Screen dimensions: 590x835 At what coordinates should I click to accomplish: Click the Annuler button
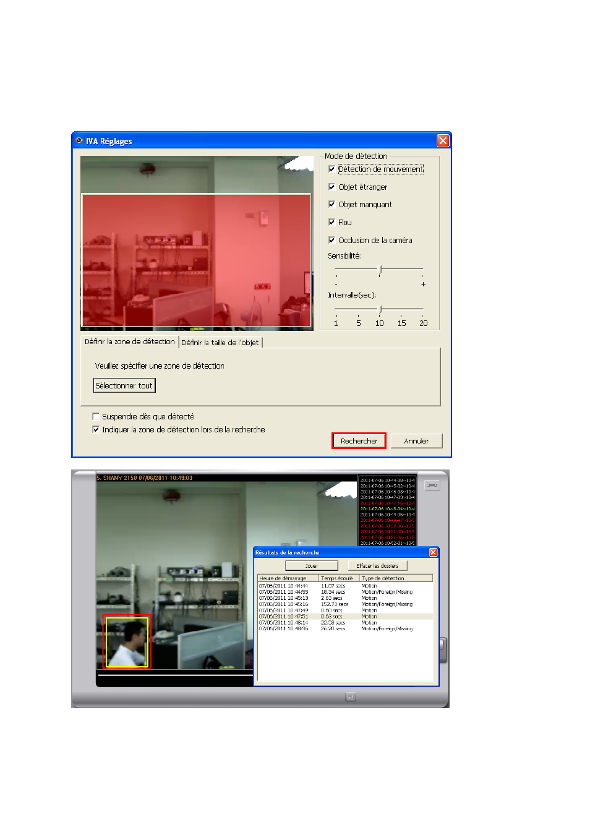coord(416,441)
